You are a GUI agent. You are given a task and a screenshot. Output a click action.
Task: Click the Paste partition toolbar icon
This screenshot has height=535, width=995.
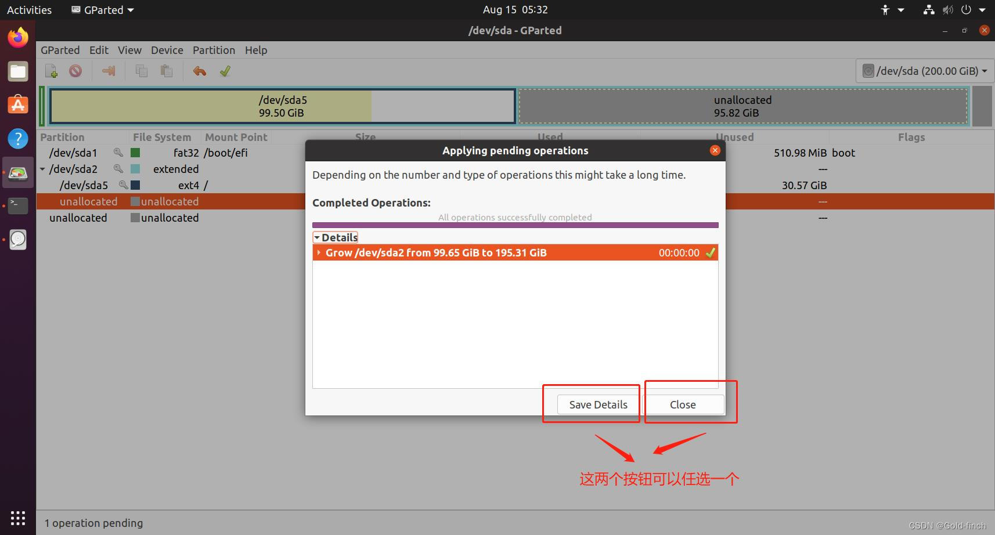pyautogui.click(x=167, y=71)
